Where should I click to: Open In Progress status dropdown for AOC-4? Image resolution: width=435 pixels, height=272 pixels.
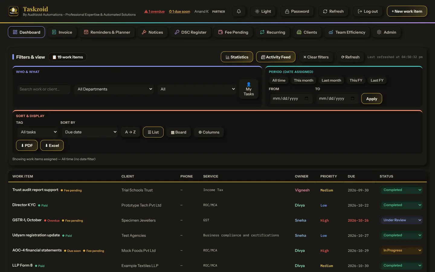401,251
